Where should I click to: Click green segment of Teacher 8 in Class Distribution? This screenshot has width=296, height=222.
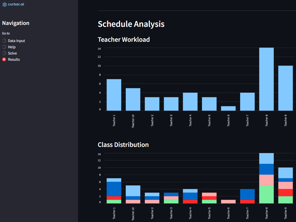click(x=266, y=194)
